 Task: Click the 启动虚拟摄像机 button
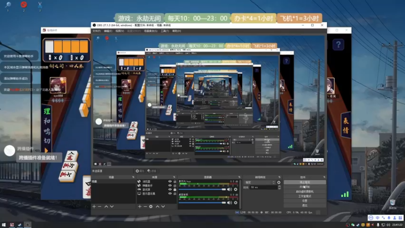[x=305, y=192]
